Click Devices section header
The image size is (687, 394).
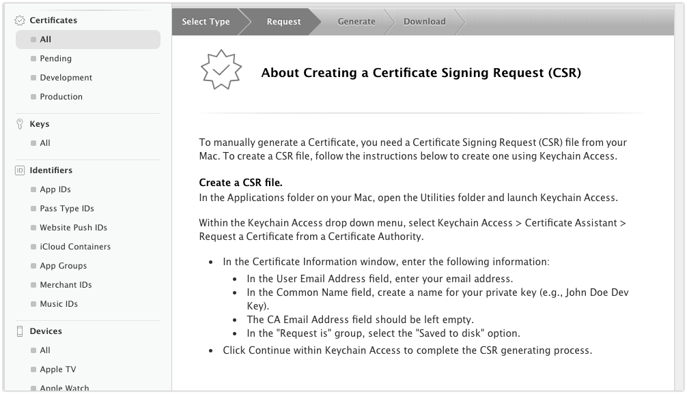[46, 331]
